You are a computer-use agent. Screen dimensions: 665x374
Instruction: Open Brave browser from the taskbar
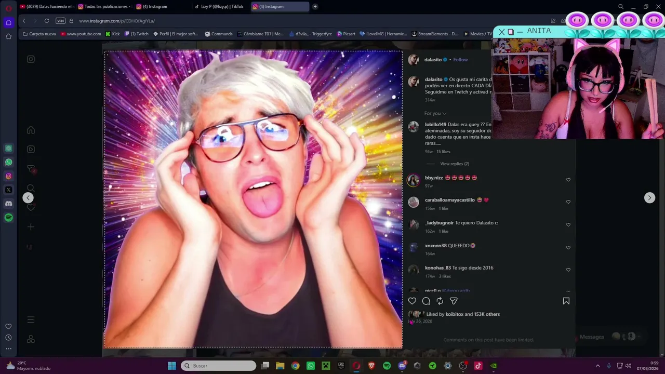[371, 366]
